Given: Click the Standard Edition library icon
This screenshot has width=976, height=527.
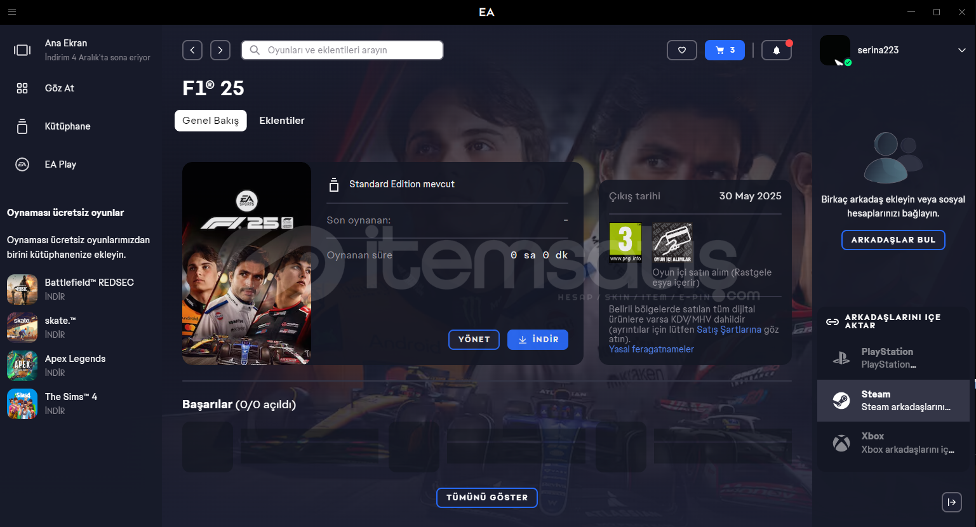Looking at the screenshot, I should tap(334, 185).
